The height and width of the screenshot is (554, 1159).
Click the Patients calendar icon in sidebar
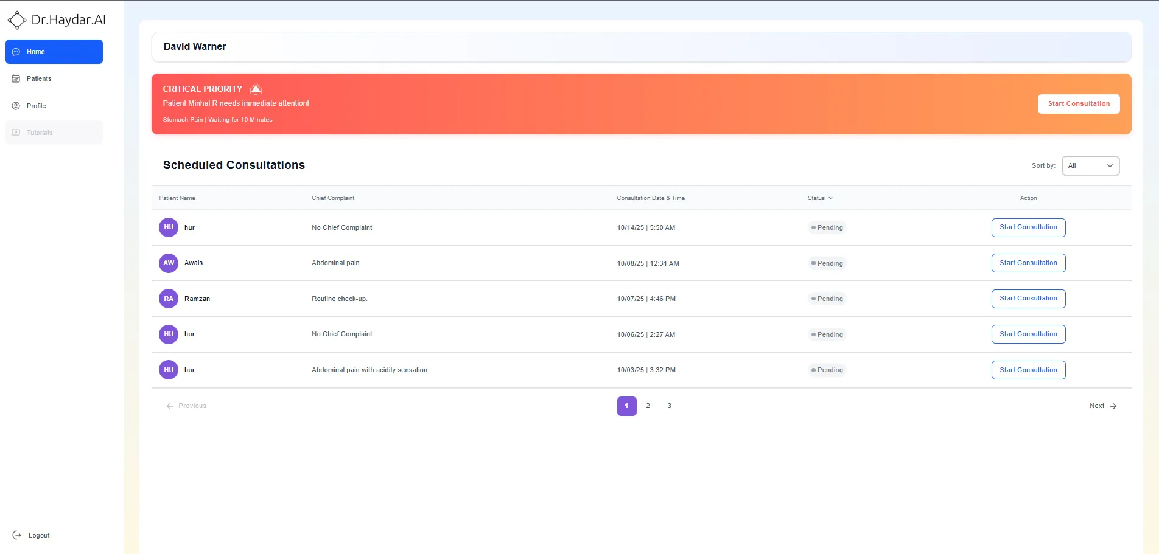(x=16, y=78)
